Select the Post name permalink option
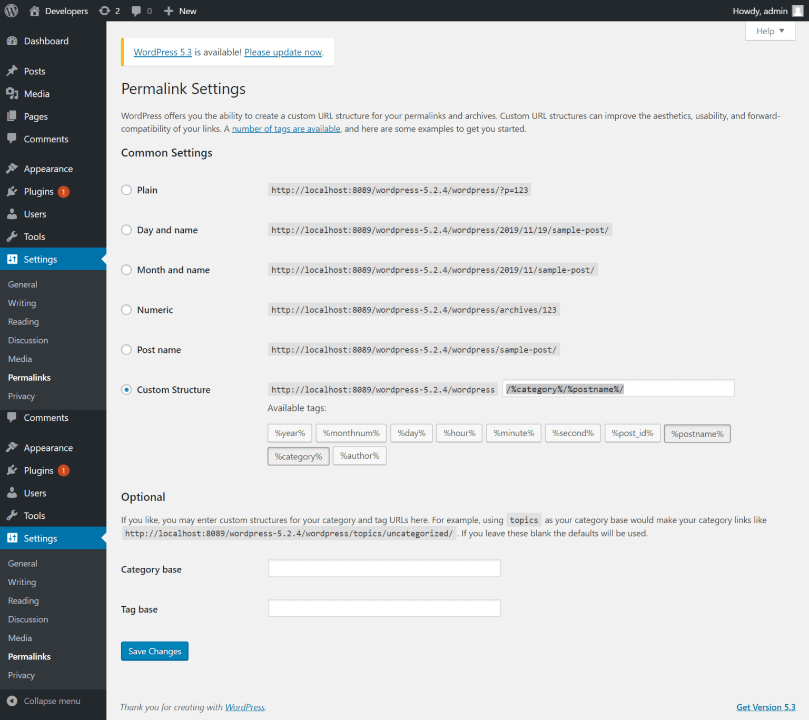Image resolution: width=809 pixels, height=720 pixels. pyautogui.click(x=126, y=349)
